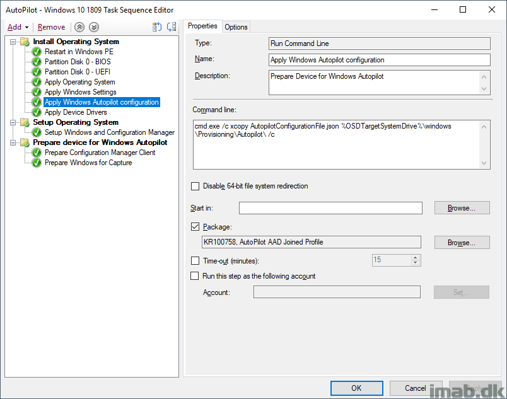Screen dimensions: 507x399
Task: Click into the Start in field
Action: [330, 208]
